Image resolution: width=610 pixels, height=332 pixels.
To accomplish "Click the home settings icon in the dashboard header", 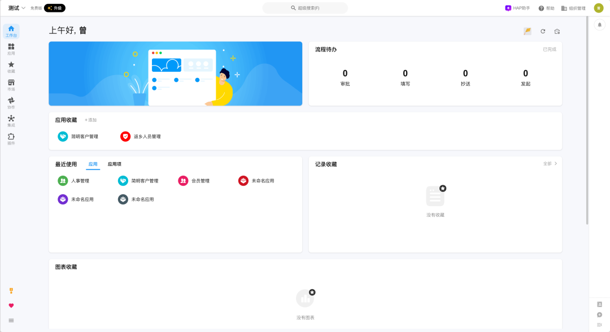I will coord(557,31).
